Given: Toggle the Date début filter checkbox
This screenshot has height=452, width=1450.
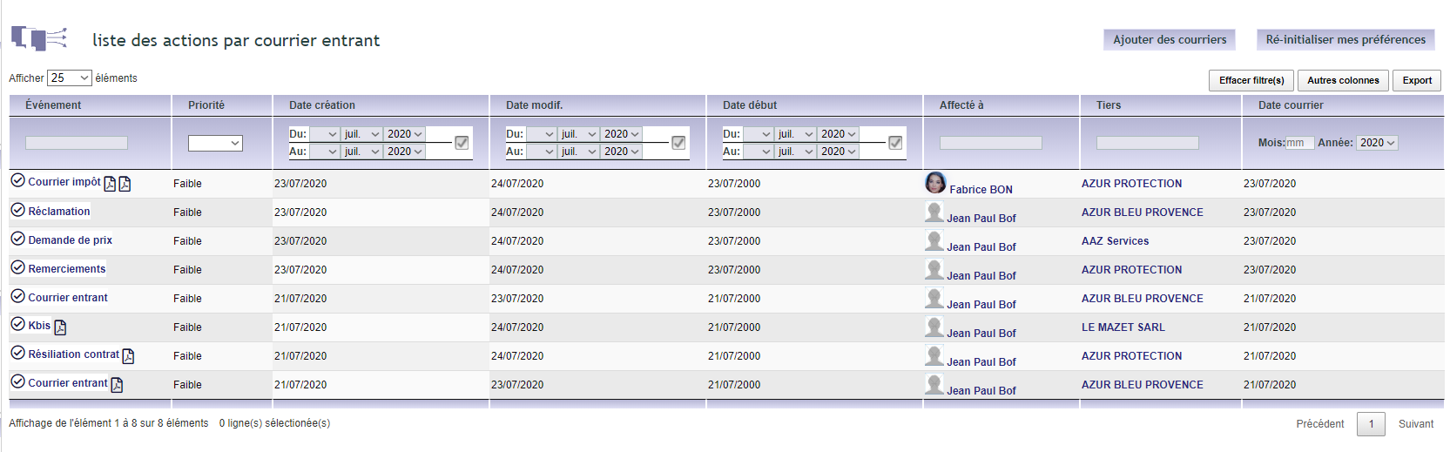Looking at the screenshot, I should point(895,142).
